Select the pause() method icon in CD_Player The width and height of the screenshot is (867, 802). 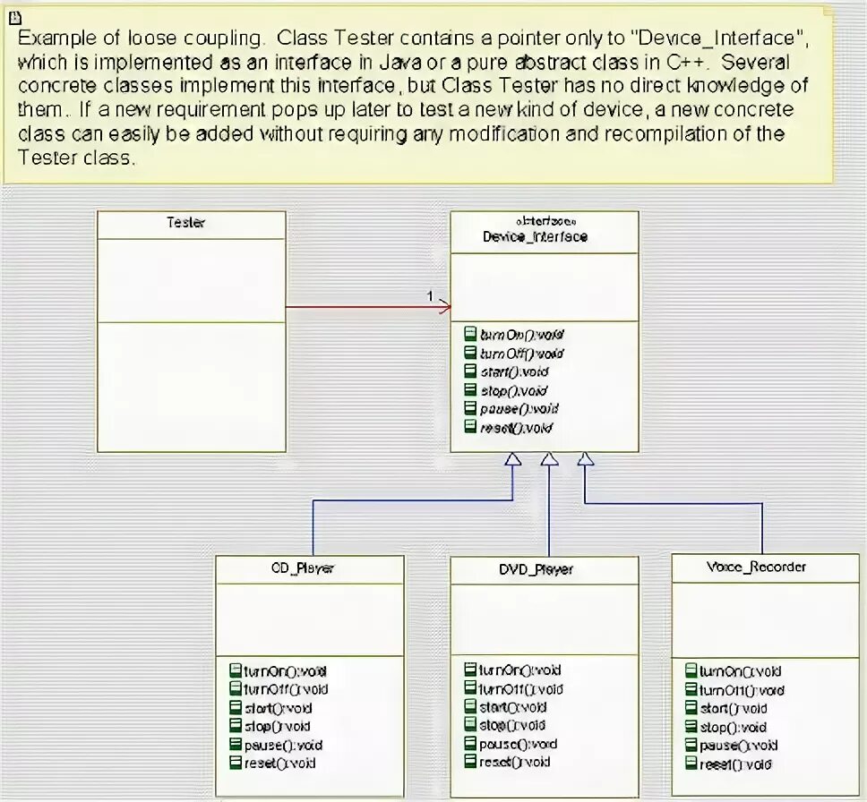click(x=235, y=745)
